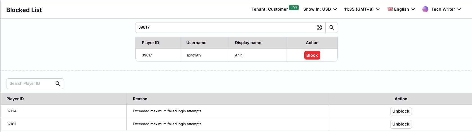Clear the 39617 search text

pos(319,28)
